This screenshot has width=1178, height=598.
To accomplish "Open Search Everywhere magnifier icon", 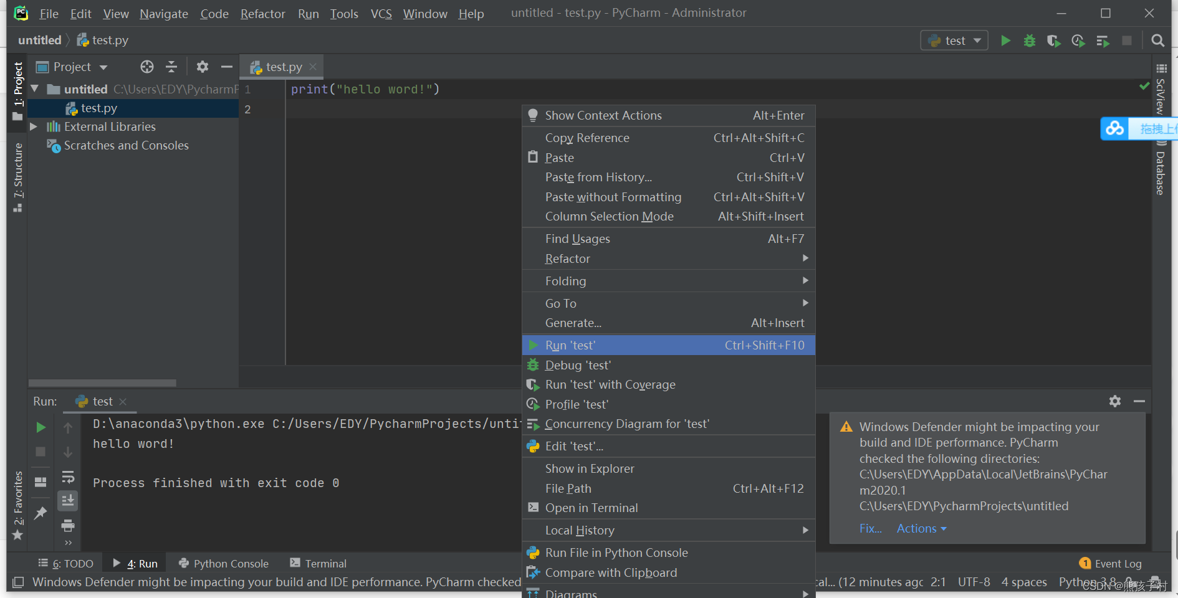I will (1157, 40).
